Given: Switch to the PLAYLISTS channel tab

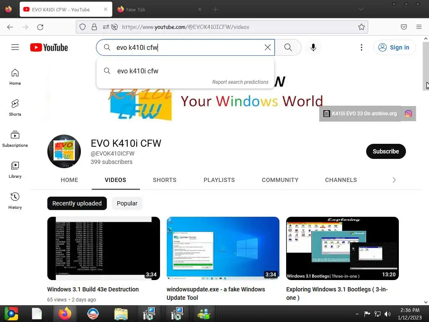Looking at the screenshot, I should click(x=219, y=180).
